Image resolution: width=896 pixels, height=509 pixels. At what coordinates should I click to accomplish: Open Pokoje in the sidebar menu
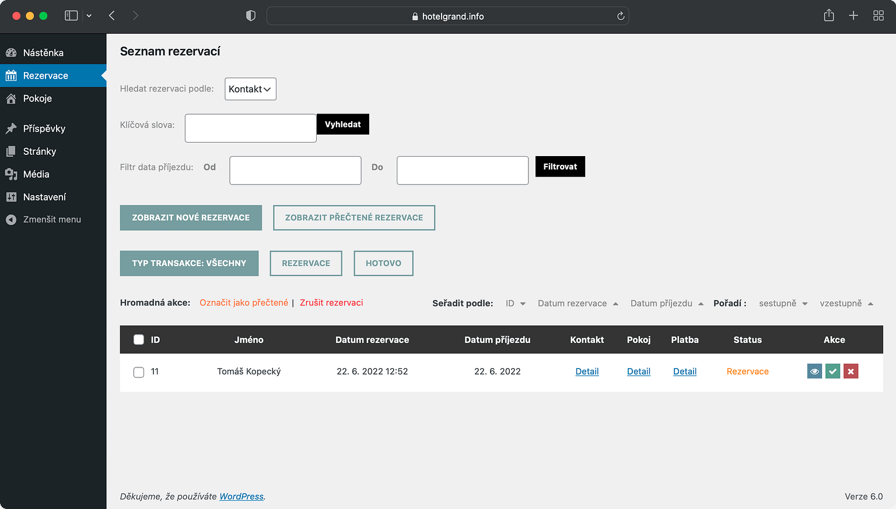pyautogui.click(x=37, y=98)
